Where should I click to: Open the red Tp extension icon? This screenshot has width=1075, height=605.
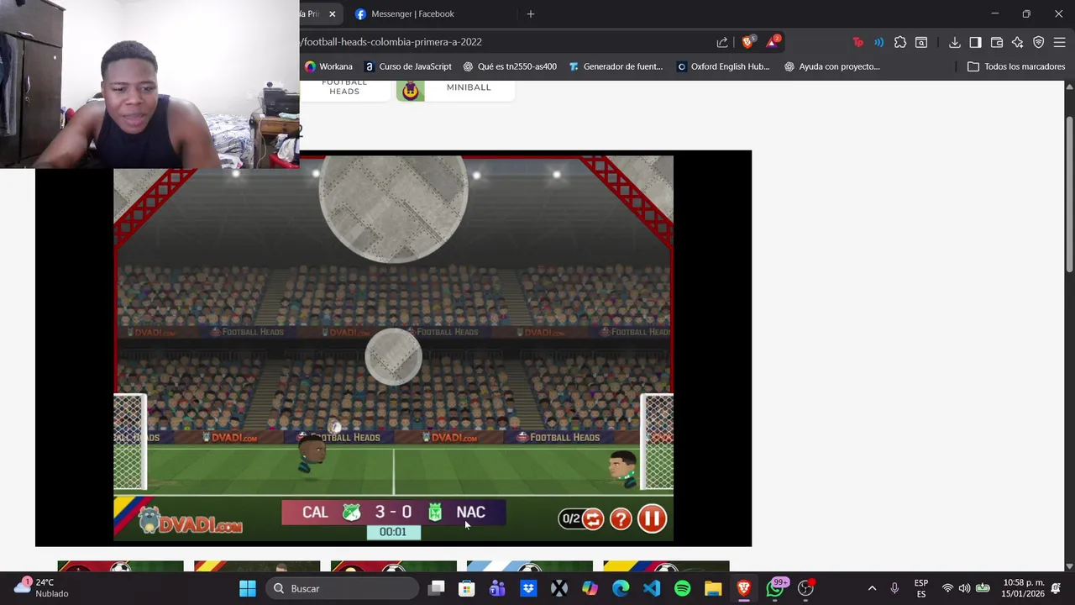(x=857, y=42)
